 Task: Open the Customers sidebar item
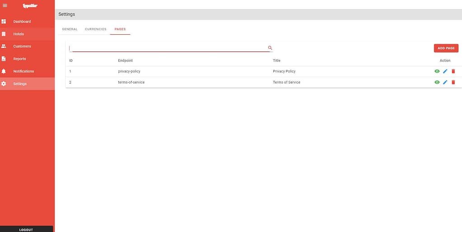(x=22, y=46)
